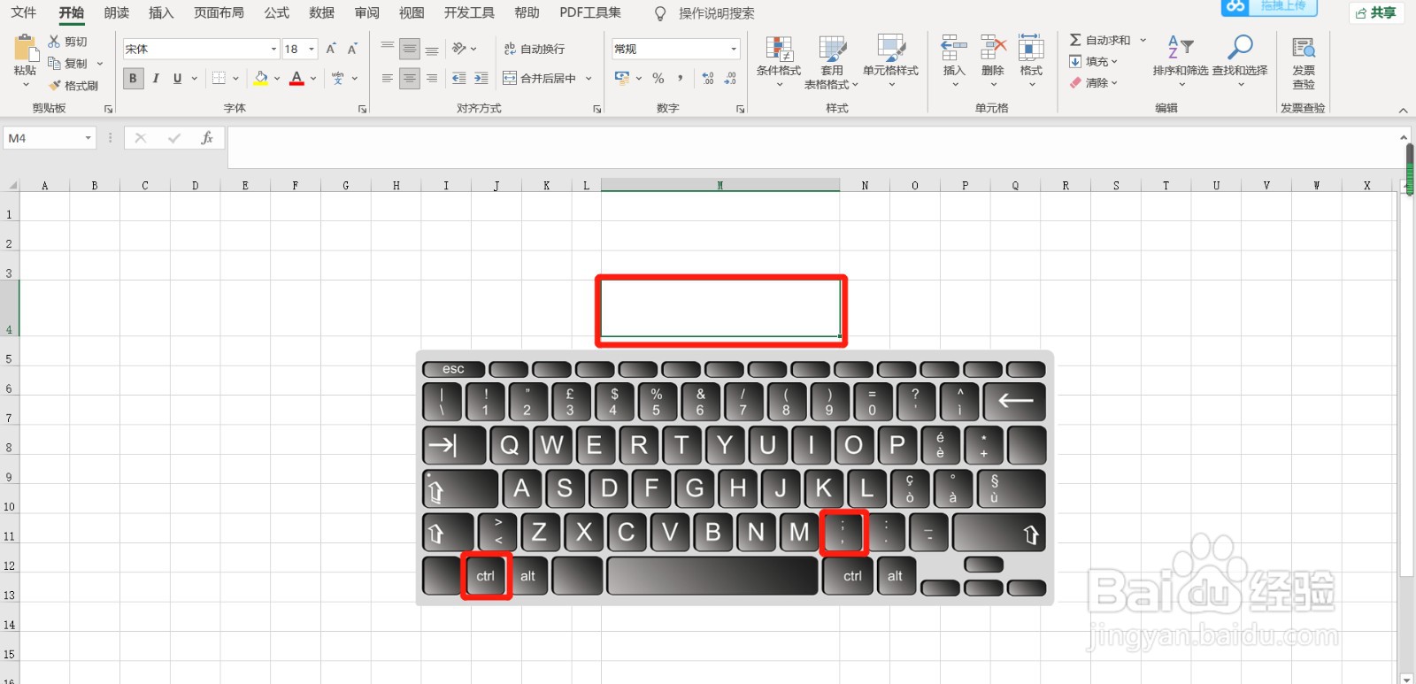Click the phonetic guide (wén) icon
This screenshot has height=684, width=1416.
pyautogui.click(x=338, y=78)
